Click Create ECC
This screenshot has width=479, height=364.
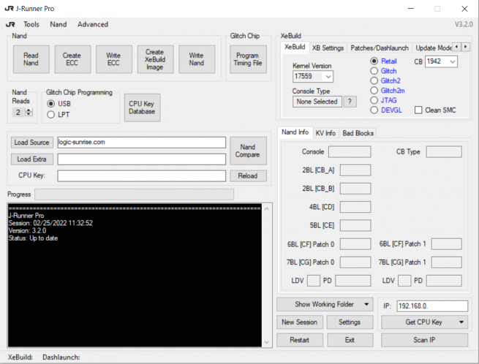pyautogui.click(x=72, y=59)
